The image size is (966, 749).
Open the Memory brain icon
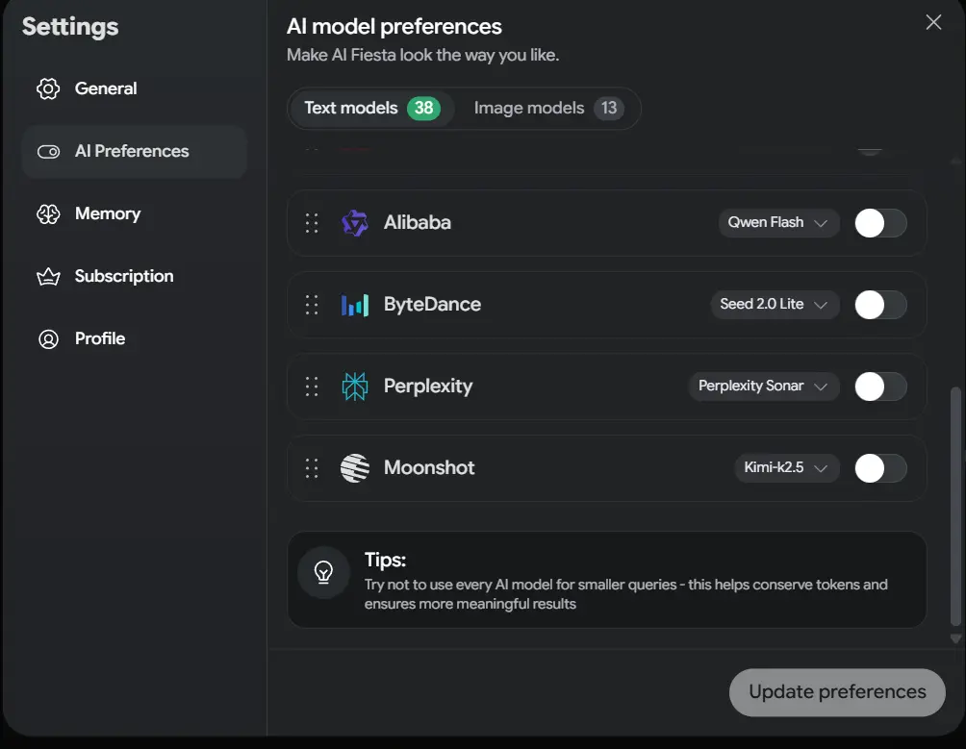click(48, 213)
